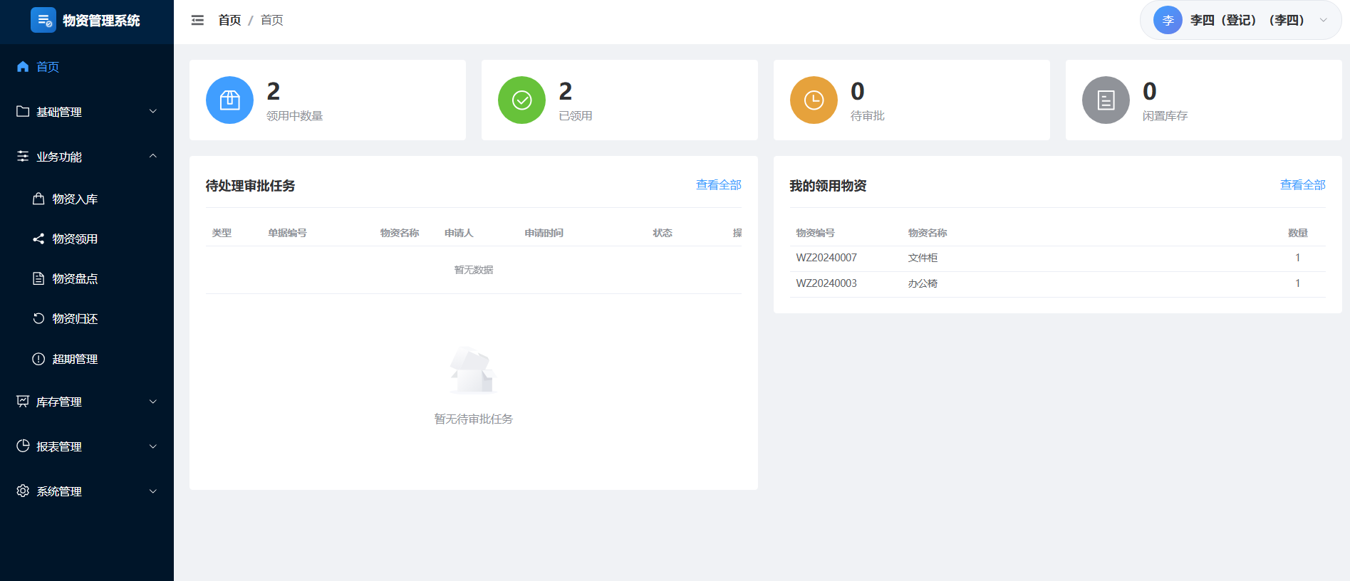This screenshot has height=581, width=1350.
Task: Click the first 首页 breadcrumb link
Action: pos(229,20)
